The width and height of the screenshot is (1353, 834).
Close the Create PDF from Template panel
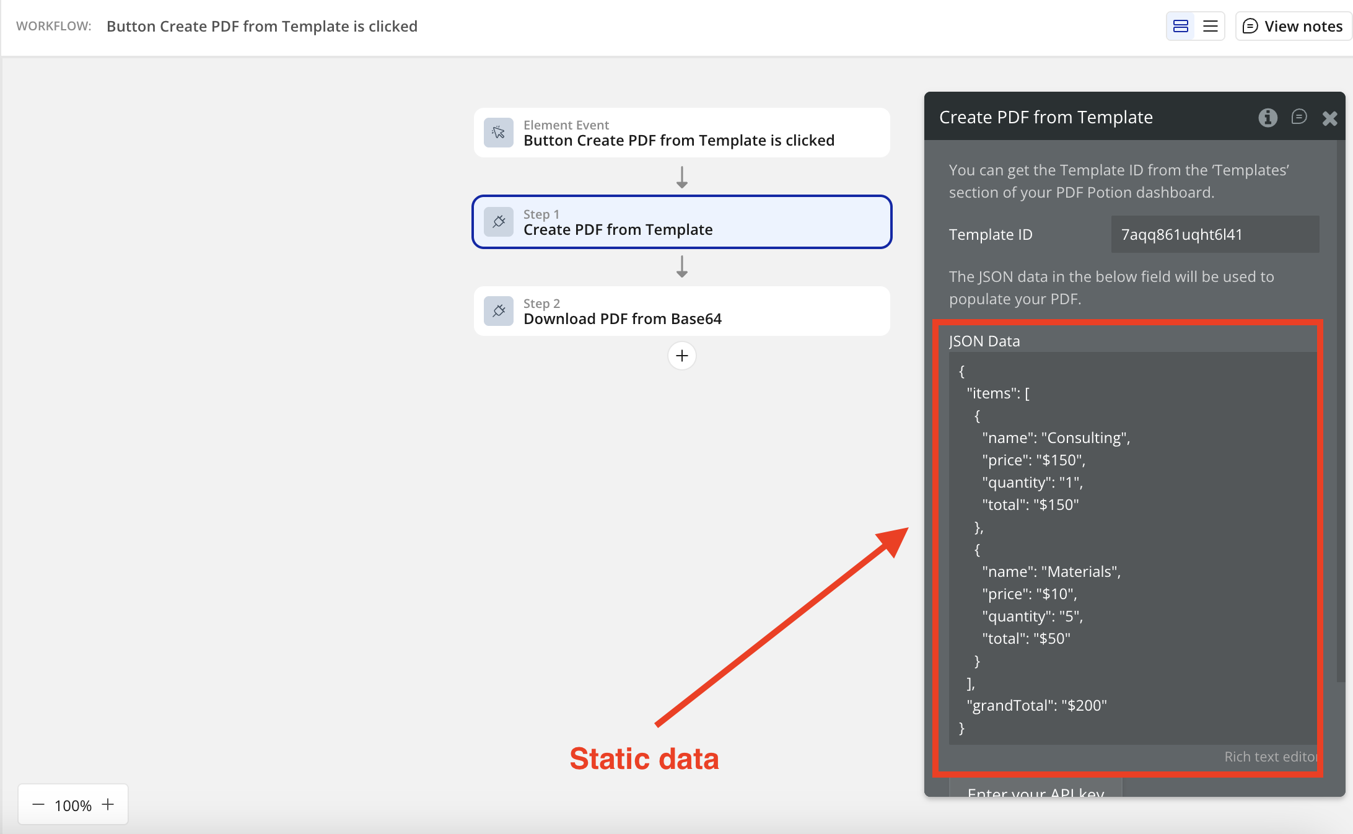click(x=1329, y=118)
